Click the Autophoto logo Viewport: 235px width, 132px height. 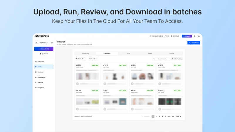[42, 36]
